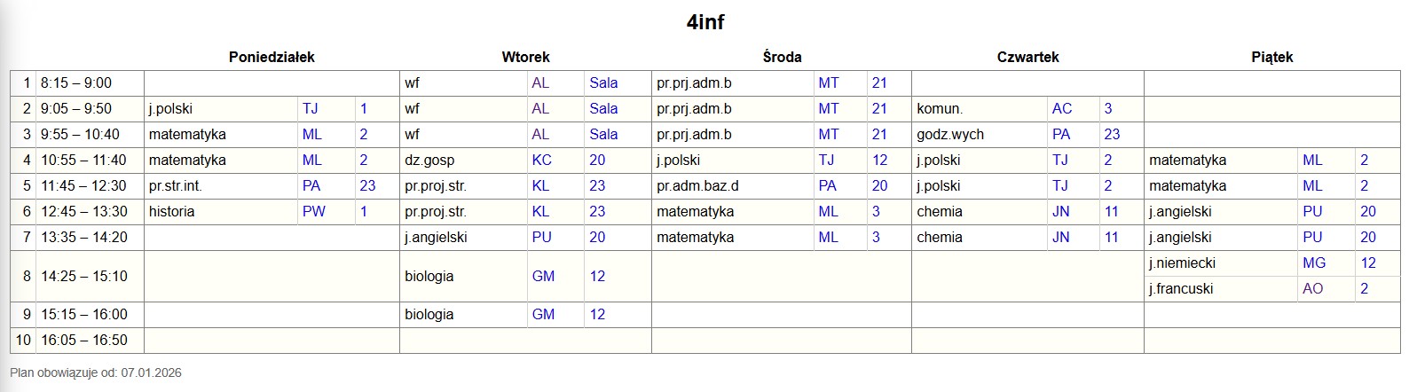Click teacher PA link for pr.adm.baz.d

pyautogui.click(x=827, y=186)
